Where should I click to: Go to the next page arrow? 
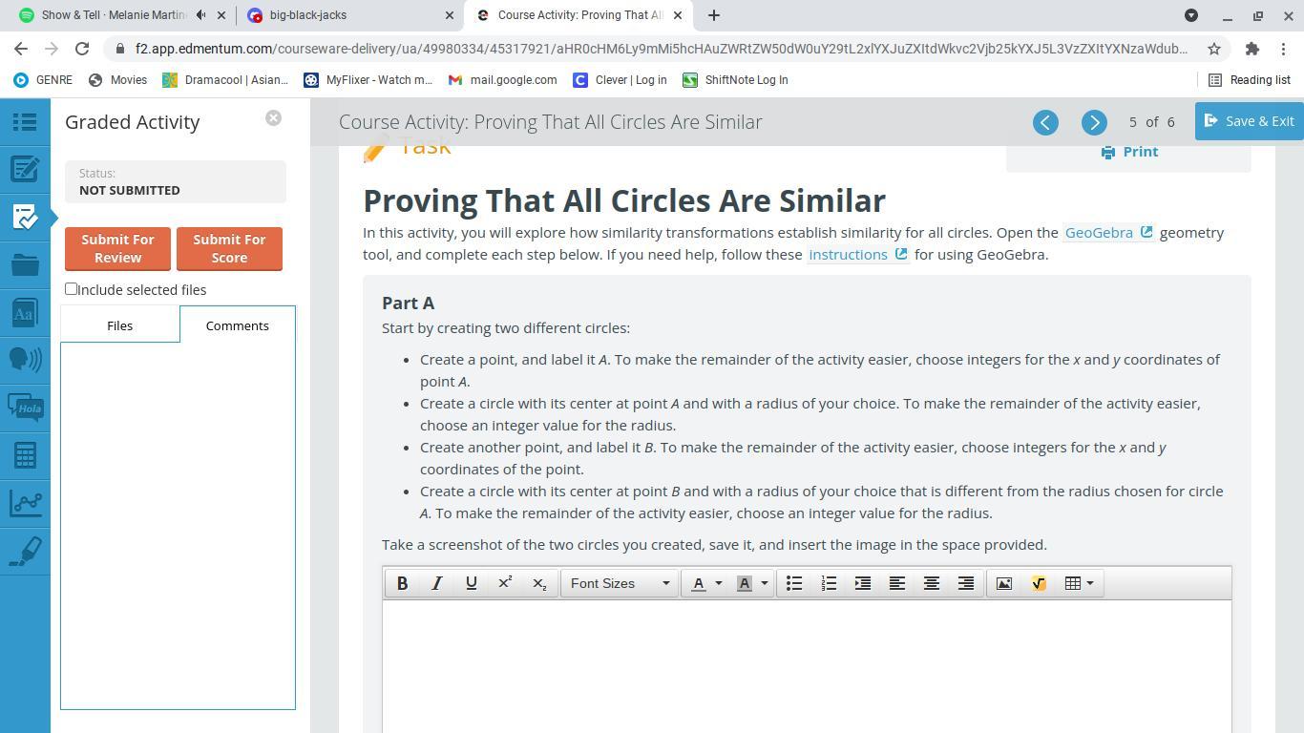(1094, 122)
